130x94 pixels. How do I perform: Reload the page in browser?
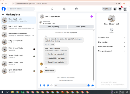pos(10,4)
